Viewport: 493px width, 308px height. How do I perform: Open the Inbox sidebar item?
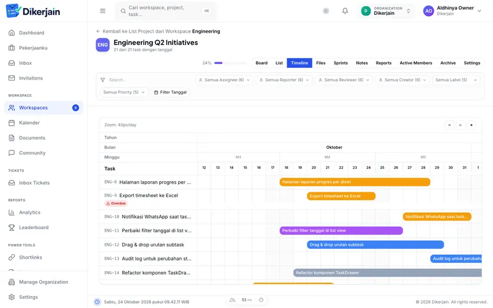coord(44,63)
